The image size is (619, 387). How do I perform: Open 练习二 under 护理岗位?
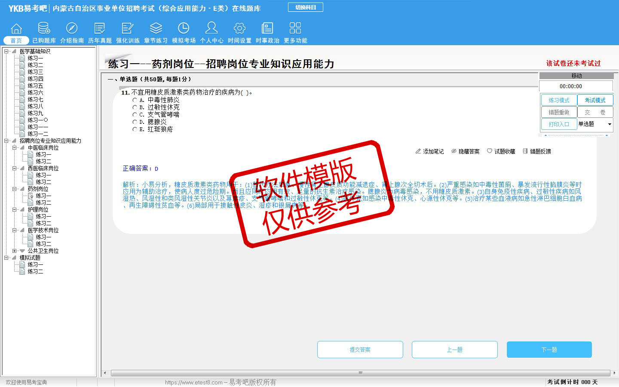click(43, 223)
